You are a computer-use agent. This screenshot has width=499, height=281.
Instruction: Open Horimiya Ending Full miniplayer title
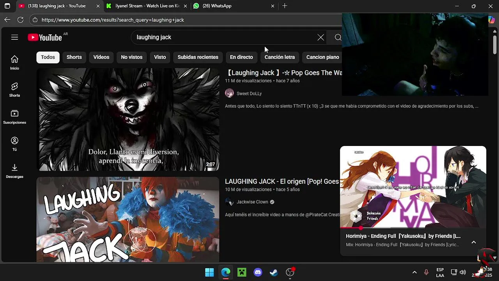(x=403, y=236)
